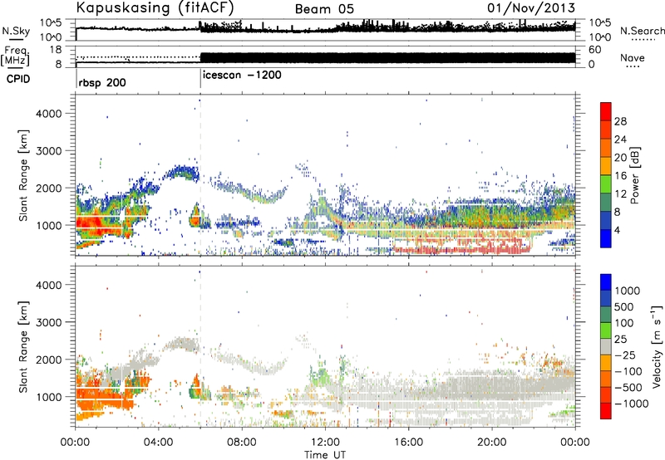
Task: Click the '28' power colorbar label
Action: point(620,121)
